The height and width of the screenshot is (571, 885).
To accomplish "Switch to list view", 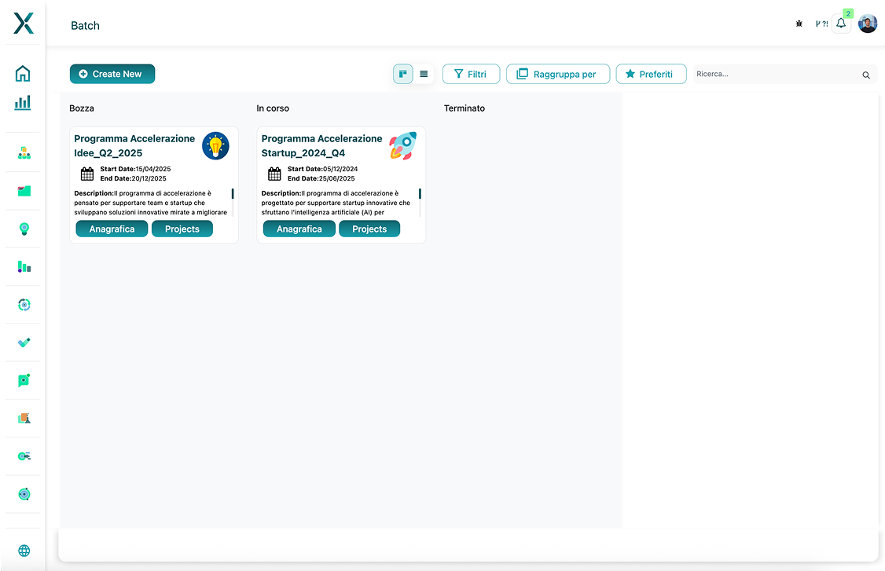I will pos(424,74).
